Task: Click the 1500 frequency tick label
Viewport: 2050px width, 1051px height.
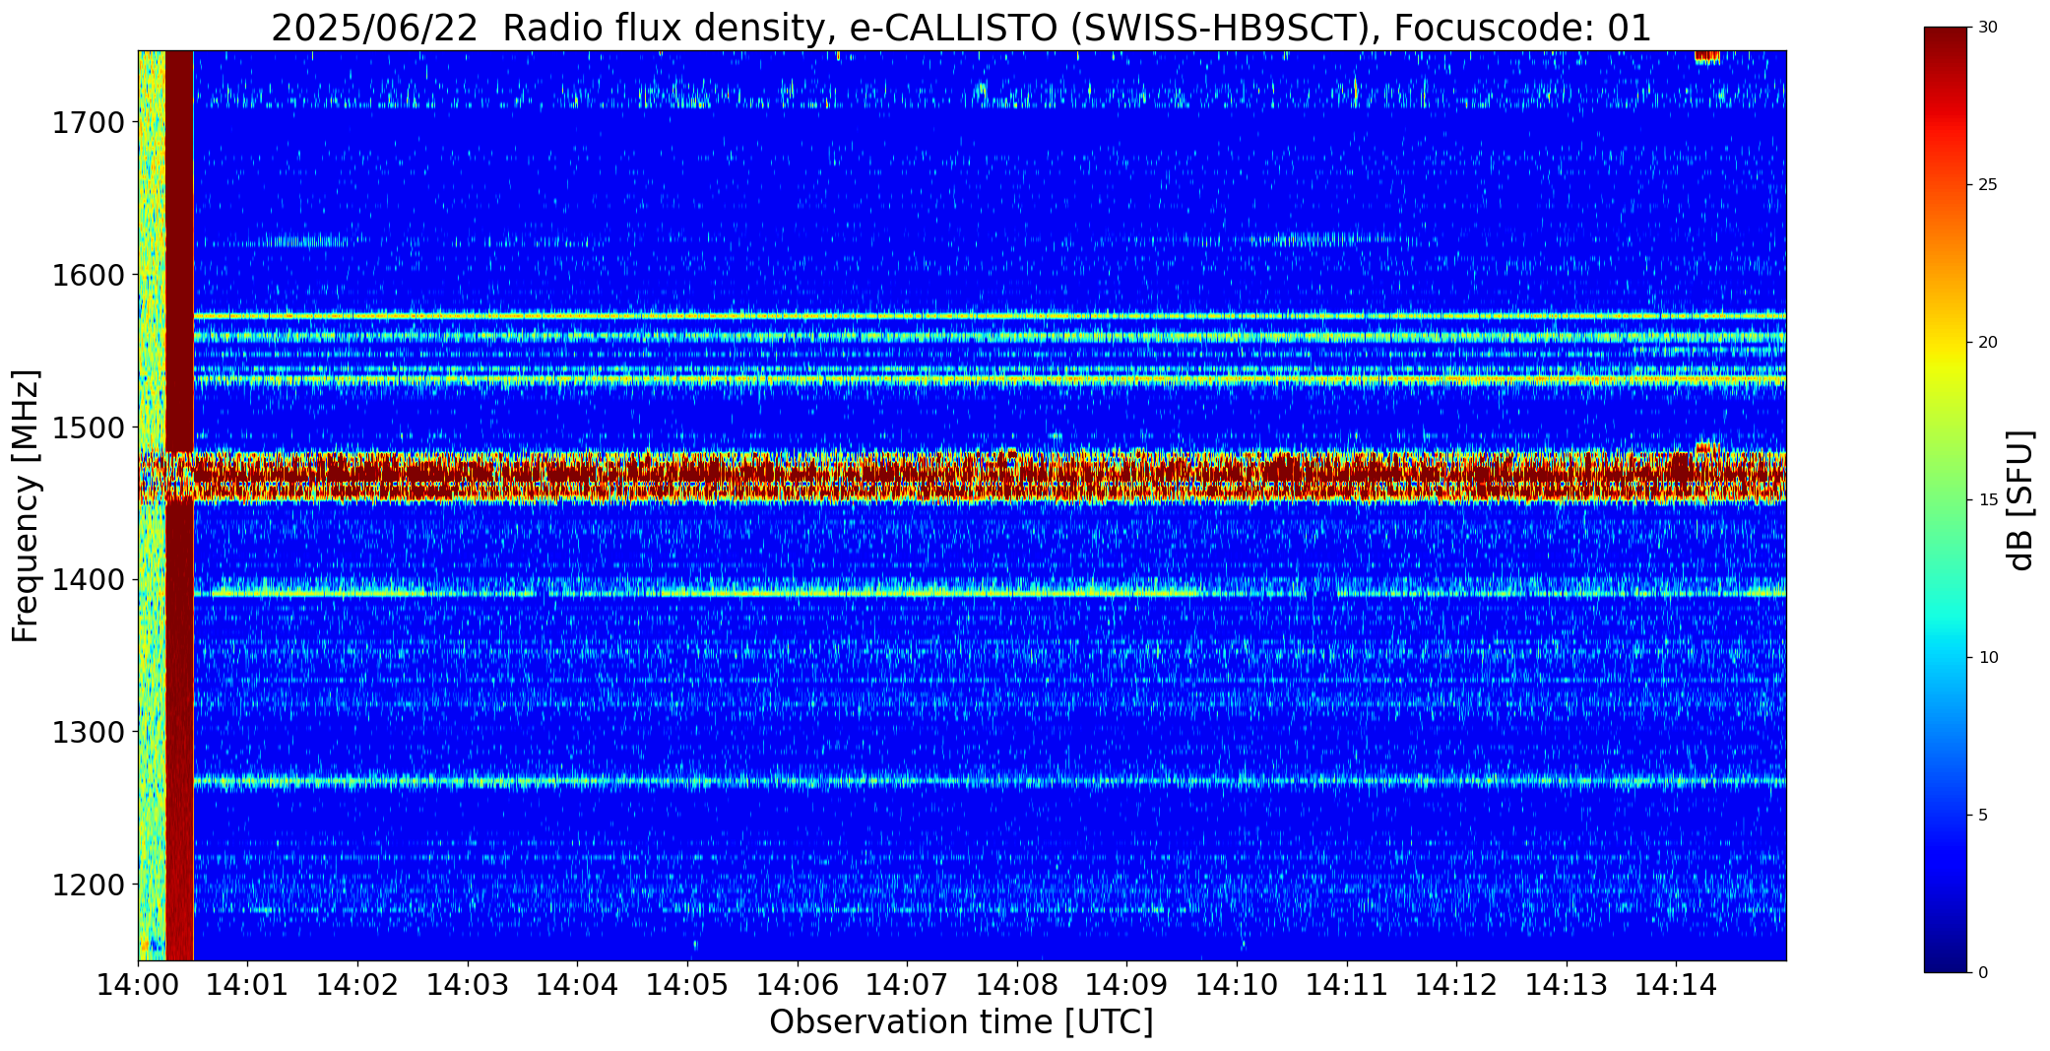Action: [88, 427]
